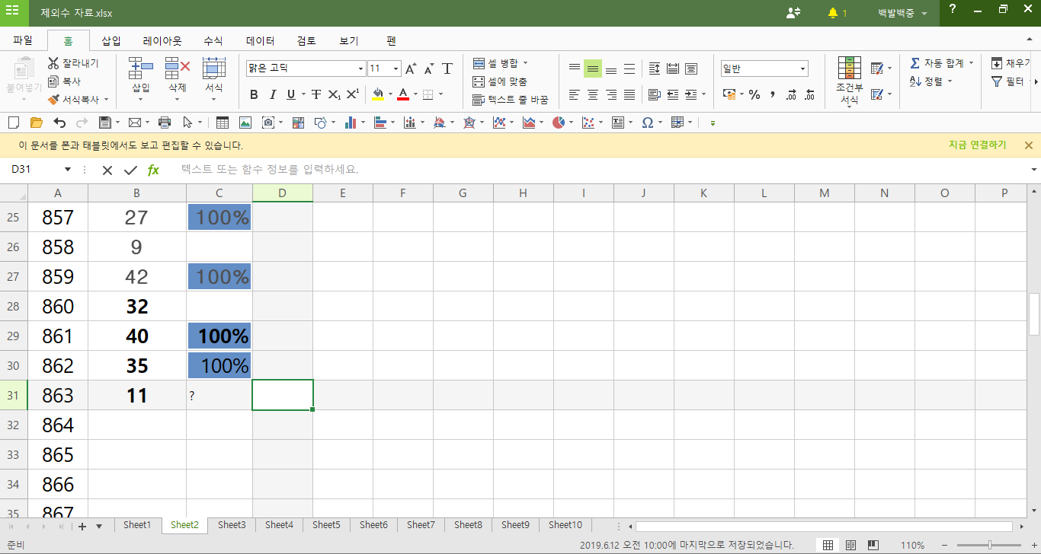The width and height of the screenshot is (1041, 554).
Task: Toggle italic formatting
Action: pos(273,94)
